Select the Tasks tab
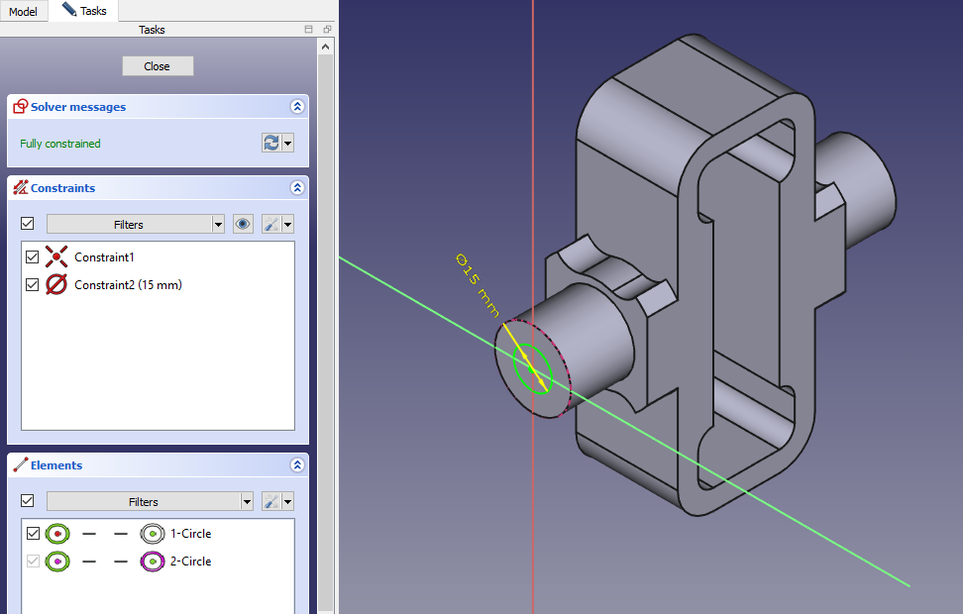Viewport: 963px width, 614px height. pos(84,11)
